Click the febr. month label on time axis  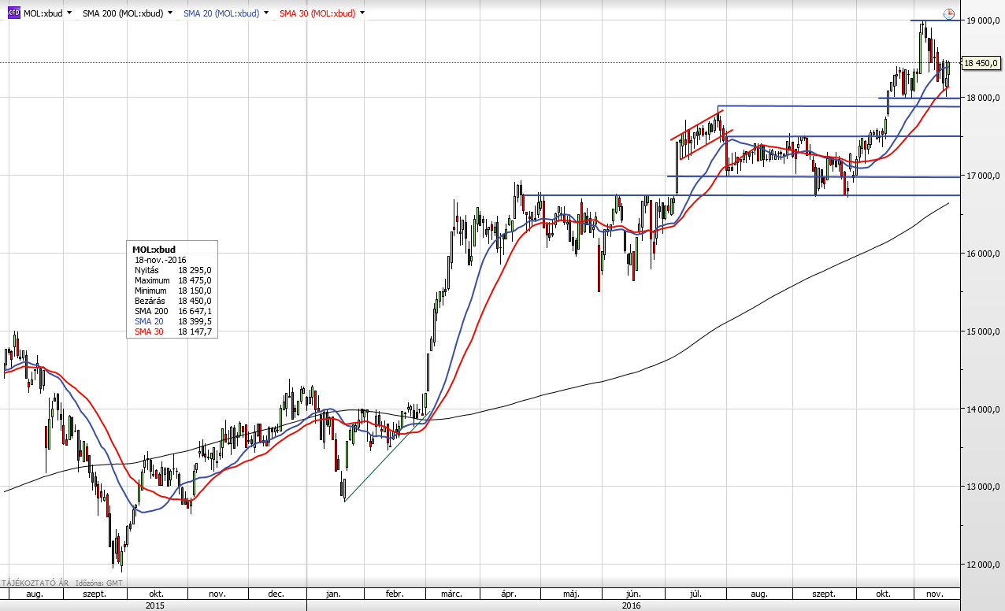coord(394,594)
